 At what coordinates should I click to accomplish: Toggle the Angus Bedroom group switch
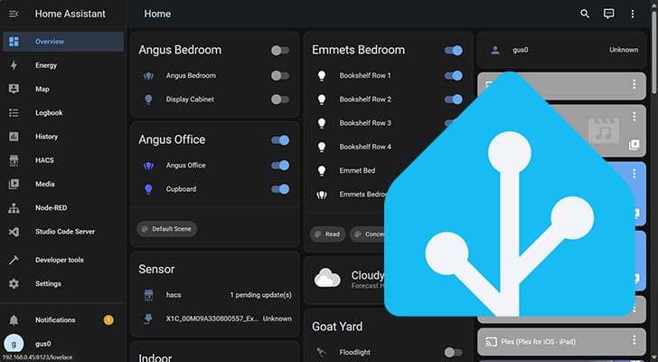(x=280, y=51)
